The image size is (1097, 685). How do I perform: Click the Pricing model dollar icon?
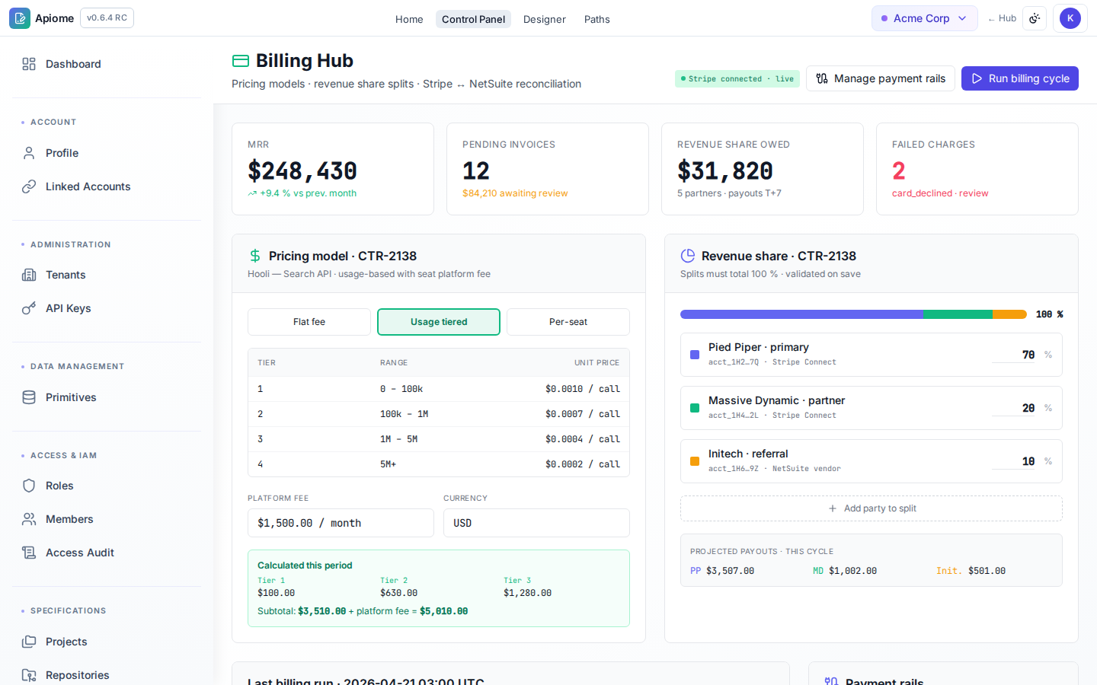(x=255, y=256)
